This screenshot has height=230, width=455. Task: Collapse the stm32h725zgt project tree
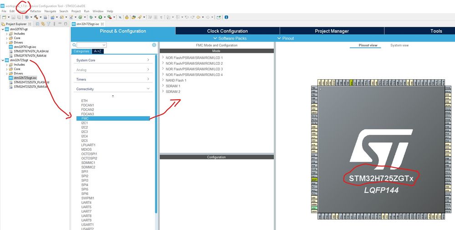pos(3,60)
